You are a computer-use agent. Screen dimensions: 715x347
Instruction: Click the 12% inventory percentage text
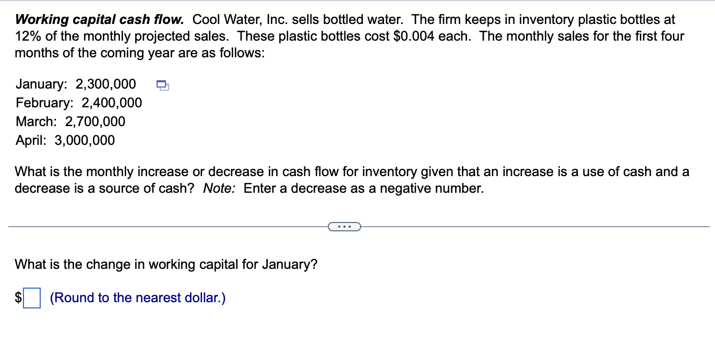pyautogui.click(x=26, y=36)
